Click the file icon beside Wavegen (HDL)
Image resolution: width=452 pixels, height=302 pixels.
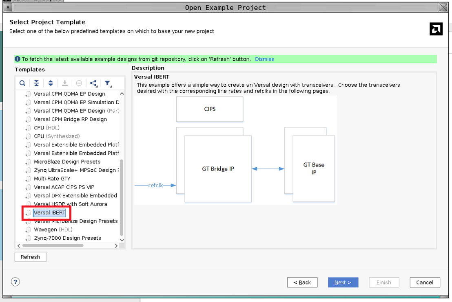click(28, 230)
